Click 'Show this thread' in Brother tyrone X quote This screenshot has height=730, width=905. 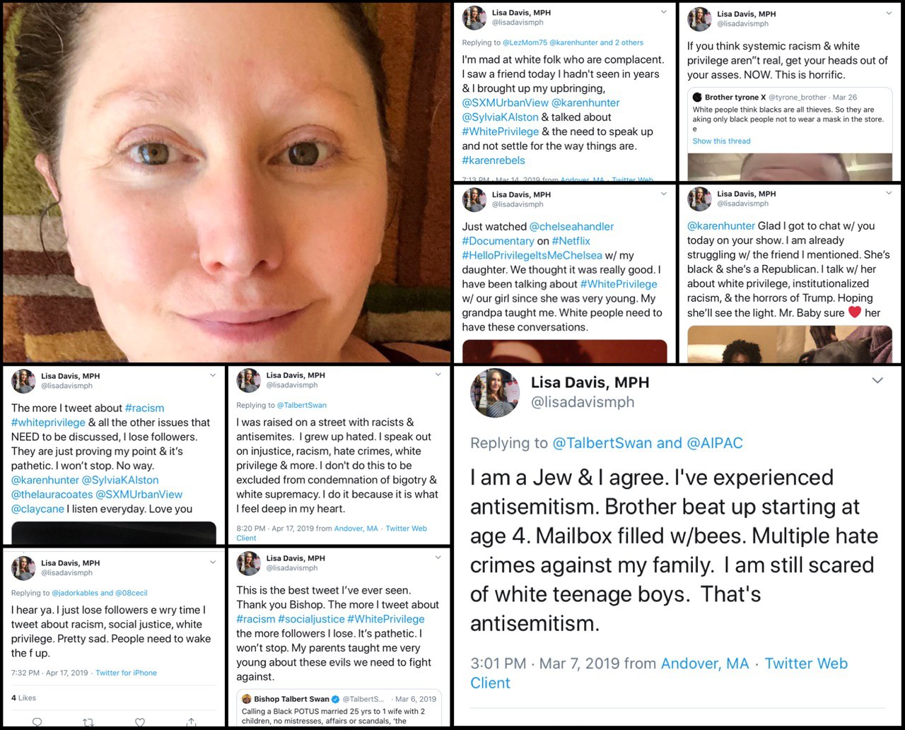point(721,141)
